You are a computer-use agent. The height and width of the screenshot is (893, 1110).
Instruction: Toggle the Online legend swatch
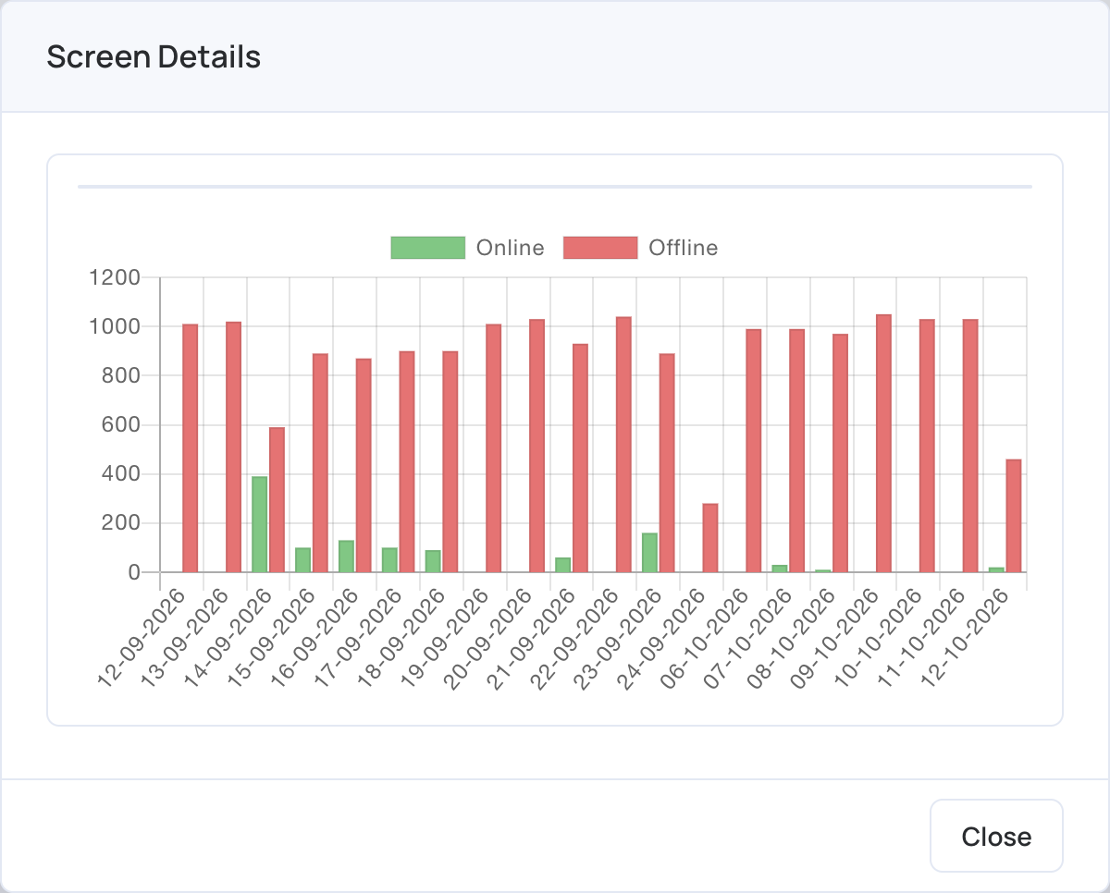point(427,248)
